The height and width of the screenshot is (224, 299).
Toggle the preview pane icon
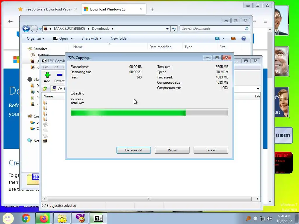pos(233,38)
